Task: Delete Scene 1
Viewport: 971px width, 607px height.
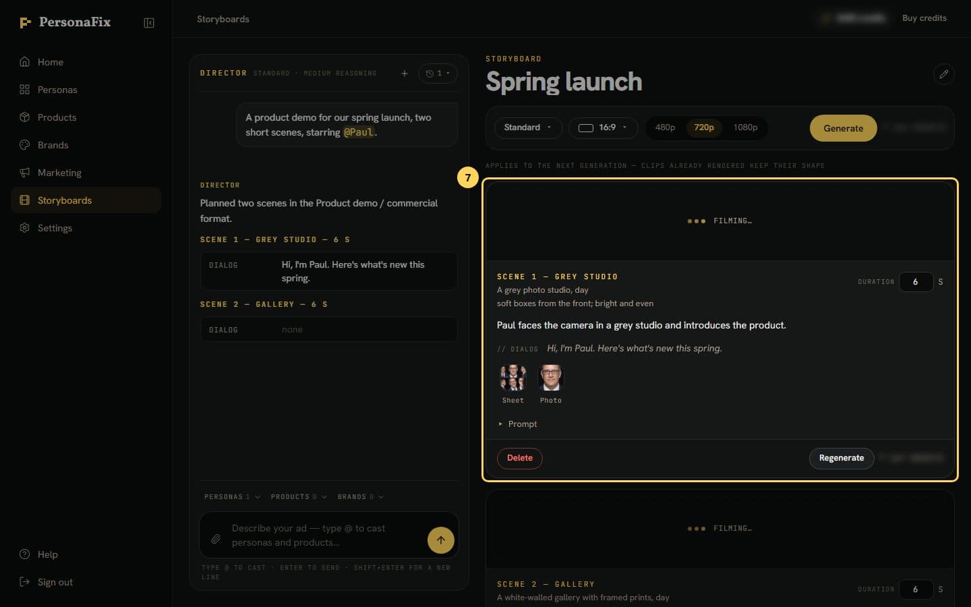Action: 519,458
